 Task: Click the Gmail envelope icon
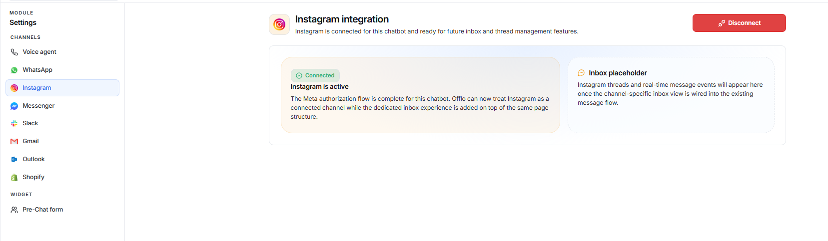click(x=14, y=141)
